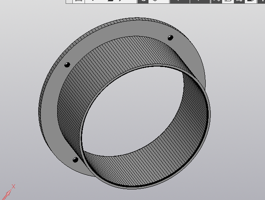Select the bolt hole on the flange's left side
This screenshot has height=200, width=265.
67,65
